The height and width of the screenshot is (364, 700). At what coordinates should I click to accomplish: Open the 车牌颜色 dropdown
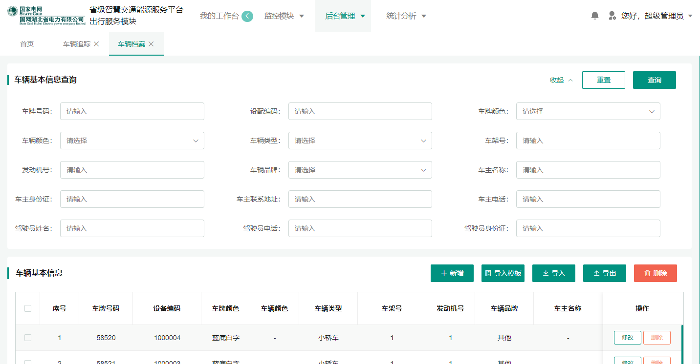pyautogui.click(x=588, y=111)
